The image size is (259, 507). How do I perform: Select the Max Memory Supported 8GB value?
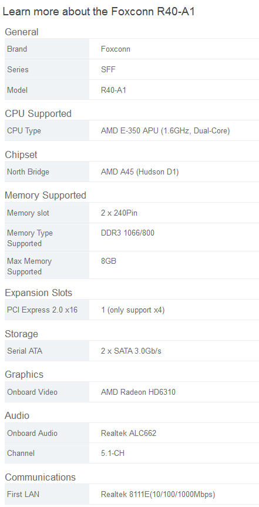pyautogui.click(x=108, y=261)
